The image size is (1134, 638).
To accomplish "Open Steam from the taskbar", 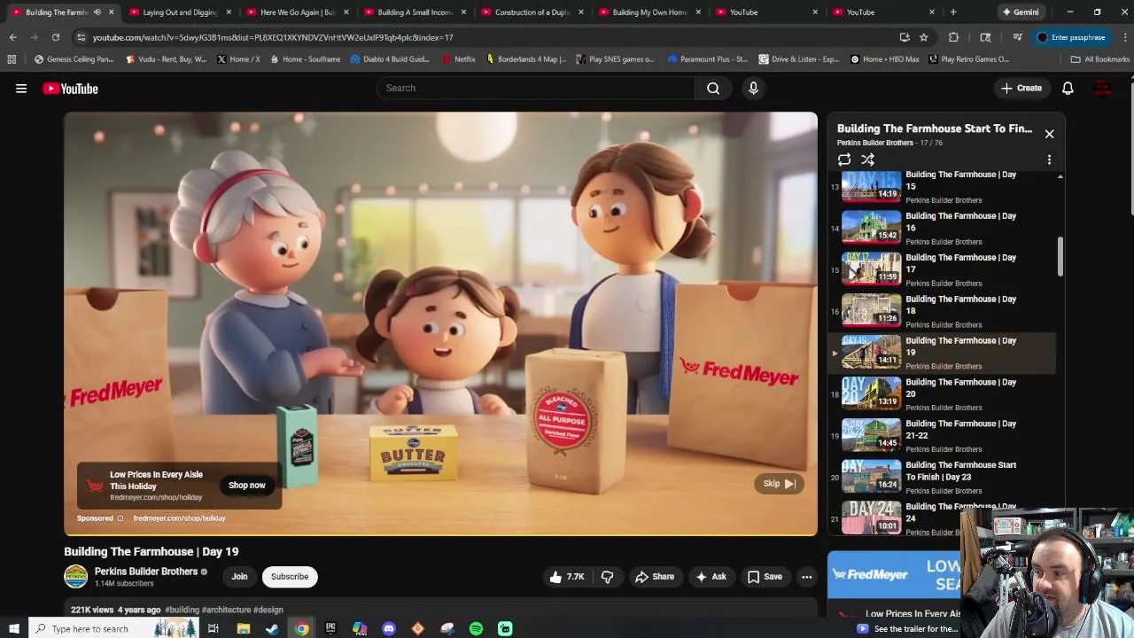I will pyautogui.click(x=272, y=629).
